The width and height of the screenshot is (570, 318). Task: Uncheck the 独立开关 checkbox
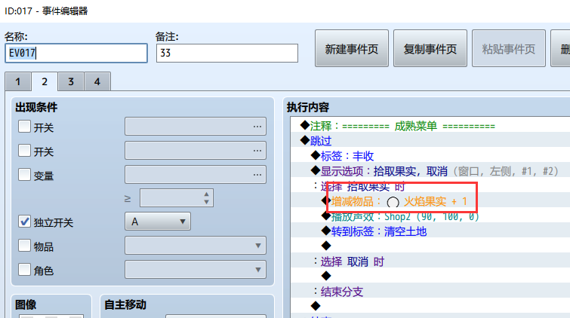[24, 222]
